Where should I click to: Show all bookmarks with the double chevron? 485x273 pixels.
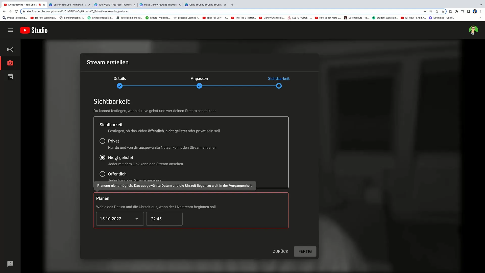(480, 18)
